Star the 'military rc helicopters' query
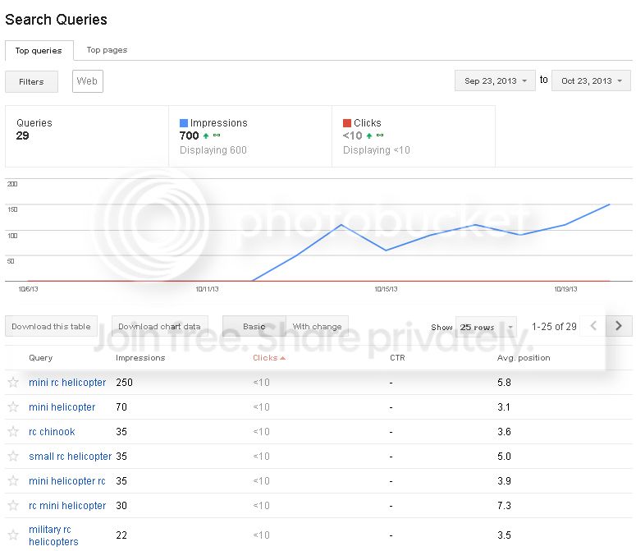Viewport: 636px width, 551px height. pos(13,535)
